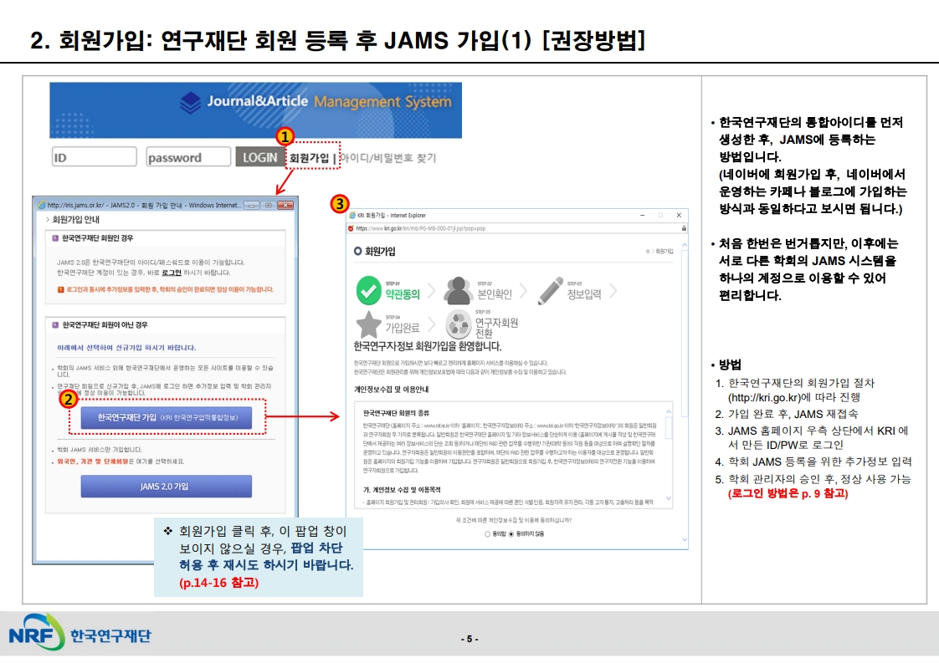Click the 한국연구재단 가입 (KRI) button
Image resolution: width=939 pixels, height=663 pixels.
click(x=167, y=417)
